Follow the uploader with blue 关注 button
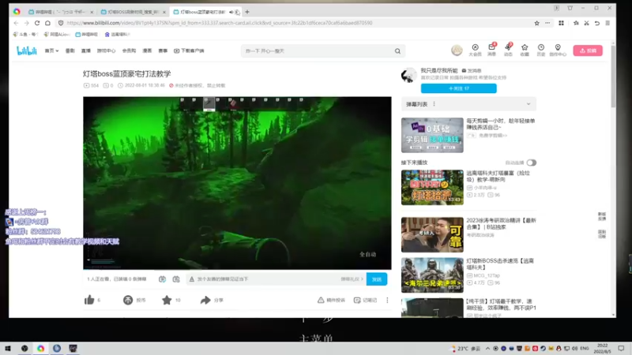The width and height of the screenshot is (632, 355). click(x=459, y=88)
